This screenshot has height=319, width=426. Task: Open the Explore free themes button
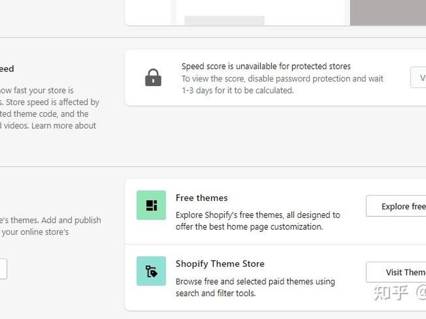coord(396,206)
